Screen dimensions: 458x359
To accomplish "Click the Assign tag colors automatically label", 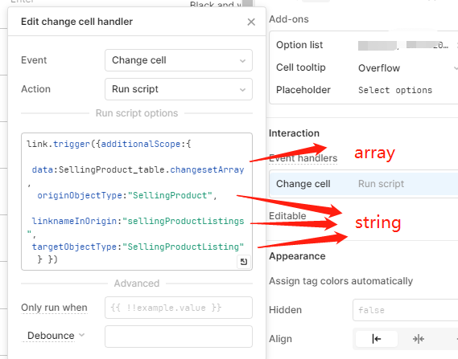I will [x=340, y=281].
